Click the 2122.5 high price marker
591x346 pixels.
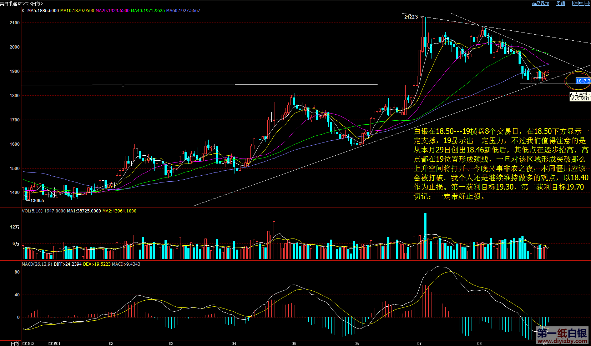tap(411, 17)
